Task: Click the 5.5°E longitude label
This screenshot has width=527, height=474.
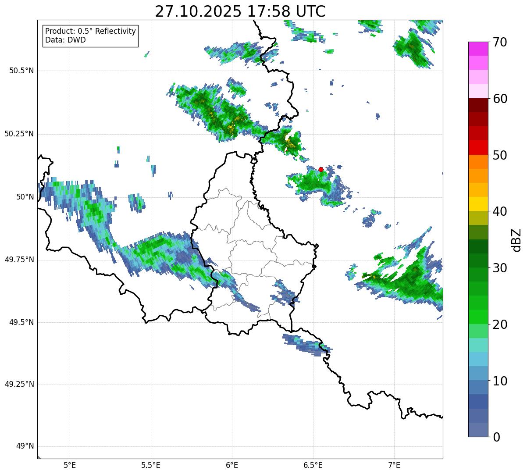Action: pyautogui.click(x=151, y=465)
